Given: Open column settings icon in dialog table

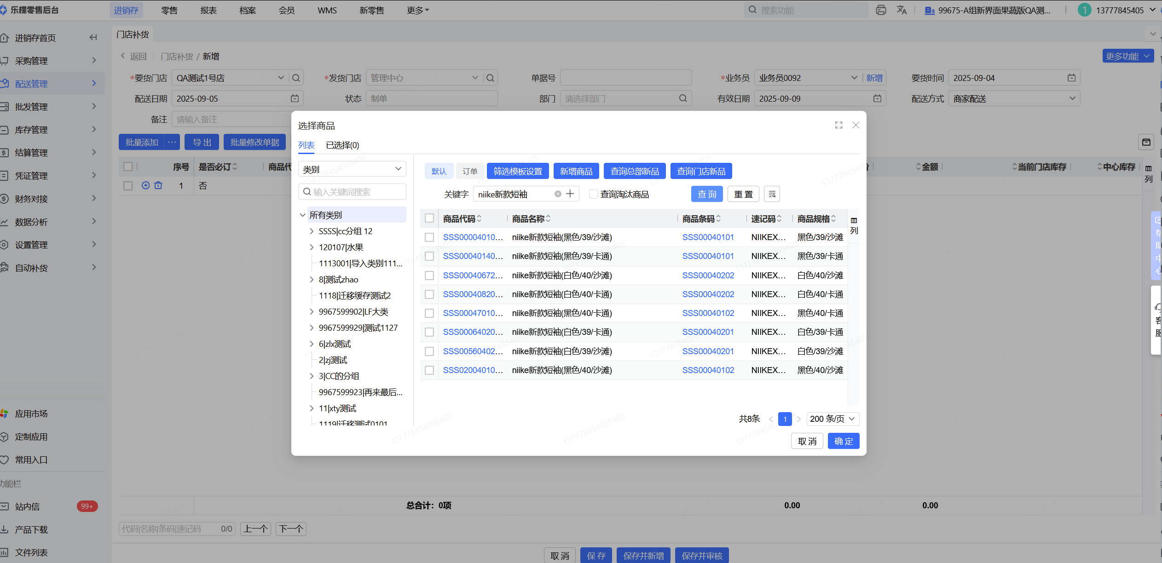Looking at the screenshot, I should coord(854,225).
